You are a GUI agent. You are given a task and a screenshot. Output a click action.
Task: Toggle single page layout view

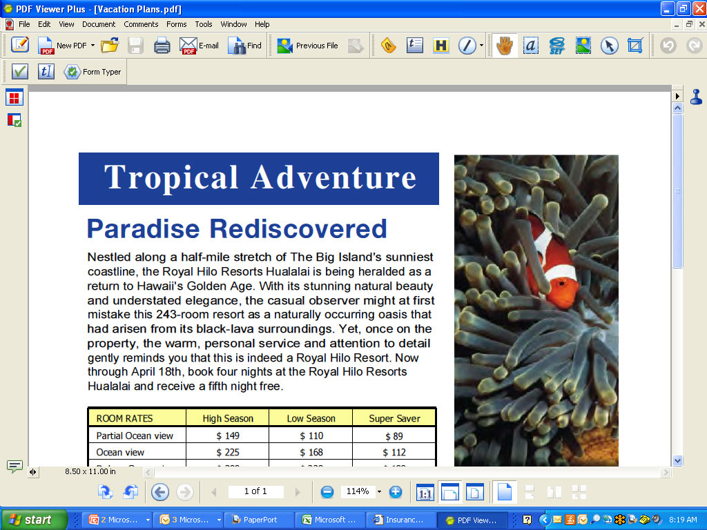[x=505, y=492]
